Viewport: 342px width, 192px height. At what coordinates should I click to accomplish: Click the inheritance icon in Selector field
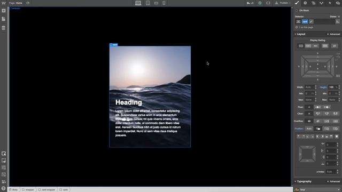[298, 21]
